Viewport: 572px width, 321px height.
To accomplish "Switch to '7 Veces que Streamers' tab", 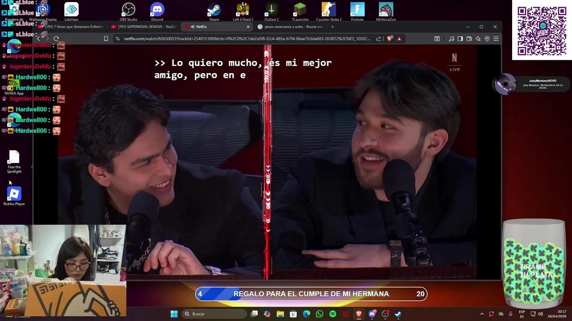I will (72, 27).
